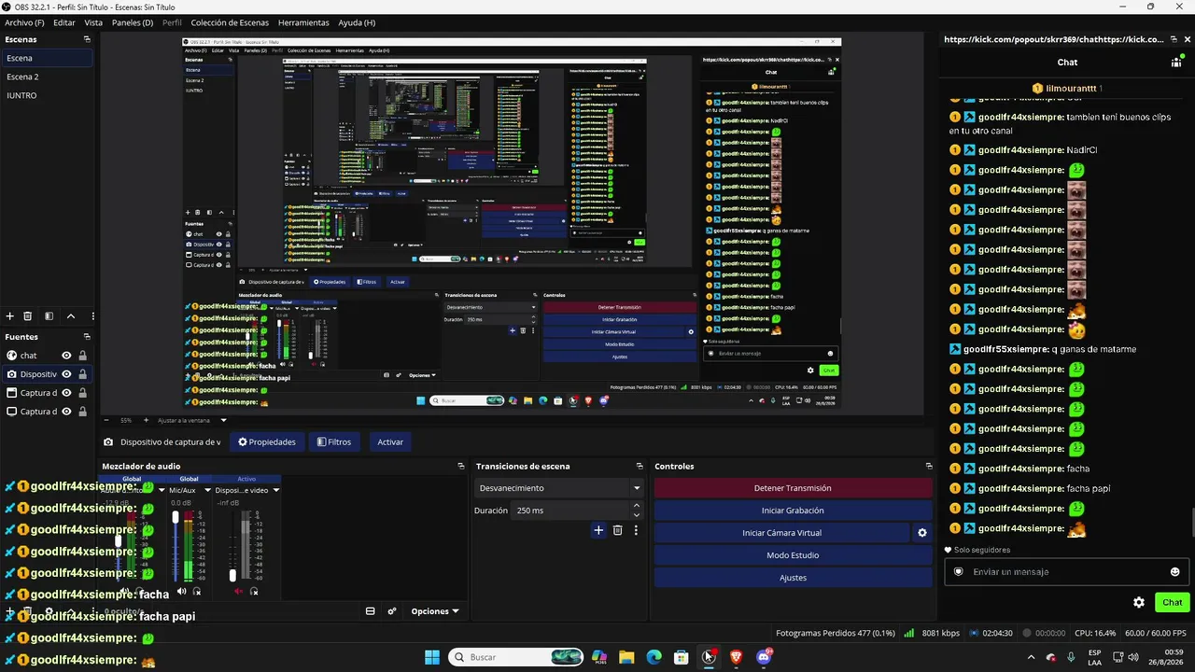
Task: Expand the Disposi...e video channel menu arrow
Action: pos(275,490)
